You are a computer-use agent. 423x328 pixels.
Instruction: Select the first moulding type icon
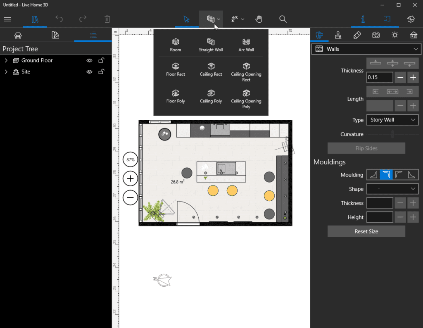[x=373, y=174]
